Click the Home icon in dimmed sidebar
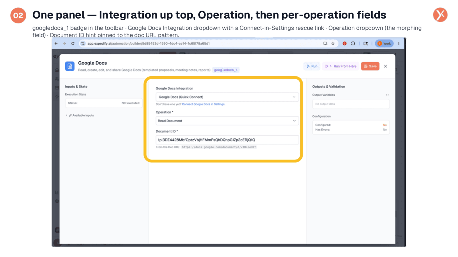Viewport: 458px width, 257px height. pyautogui.click(x=57, y=70)
